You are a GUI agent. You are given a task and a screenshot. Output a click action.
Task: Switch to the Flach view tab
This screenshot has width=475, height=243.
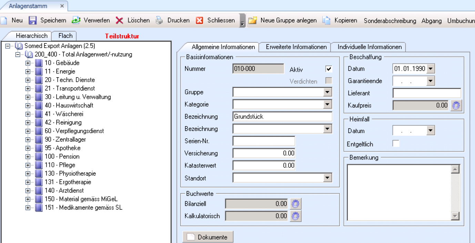65,36
